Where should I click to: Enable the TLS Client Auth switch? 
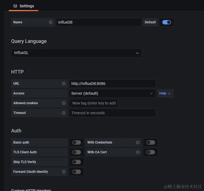pos(77,152)
